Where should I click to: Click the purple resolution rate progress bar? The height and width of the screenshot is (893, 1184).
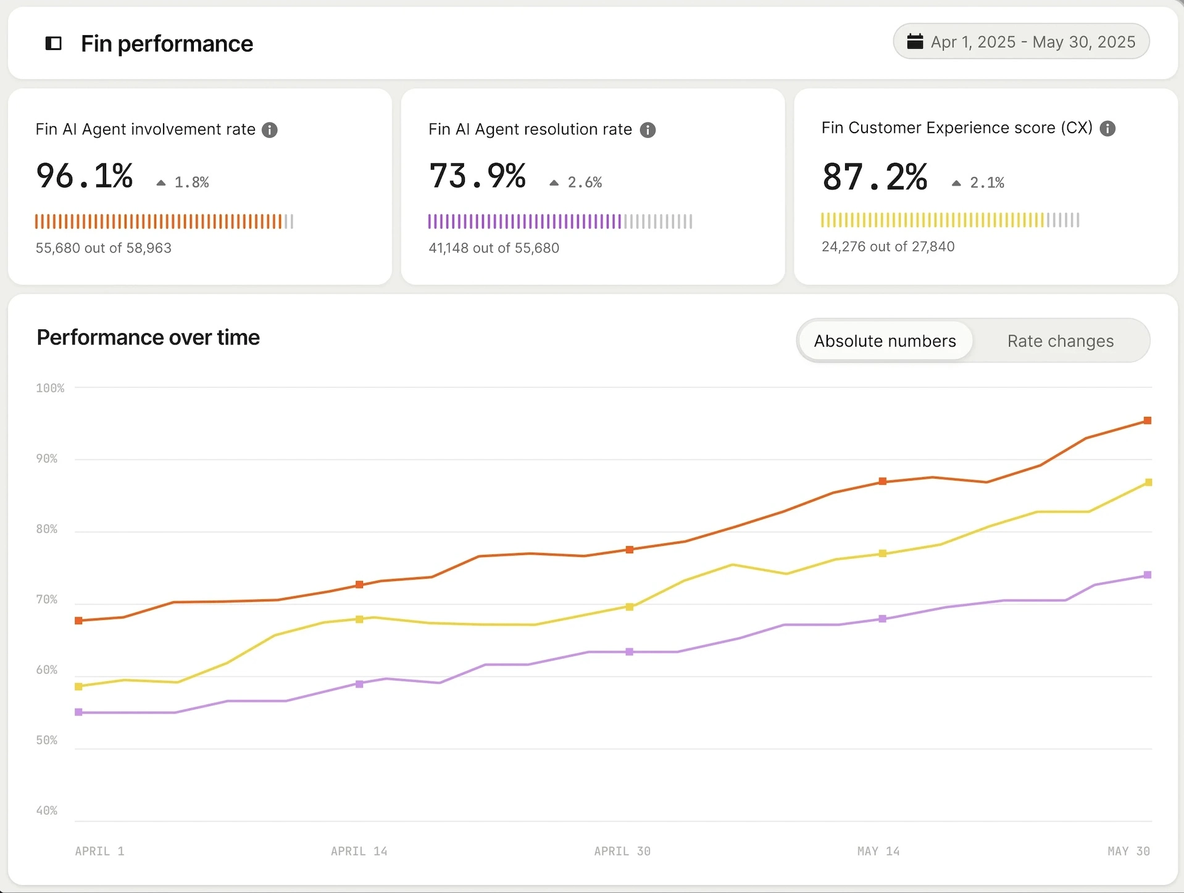point(560,221)
